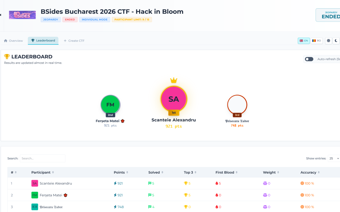Open Scanteie Alexandru in table row
340x212 pixels.
click(55, 183)
